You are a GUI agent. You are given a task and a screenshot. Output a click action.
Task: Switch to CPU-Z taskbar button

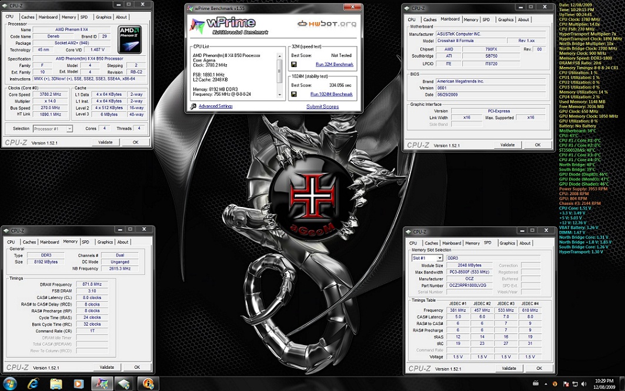point(125,383)
